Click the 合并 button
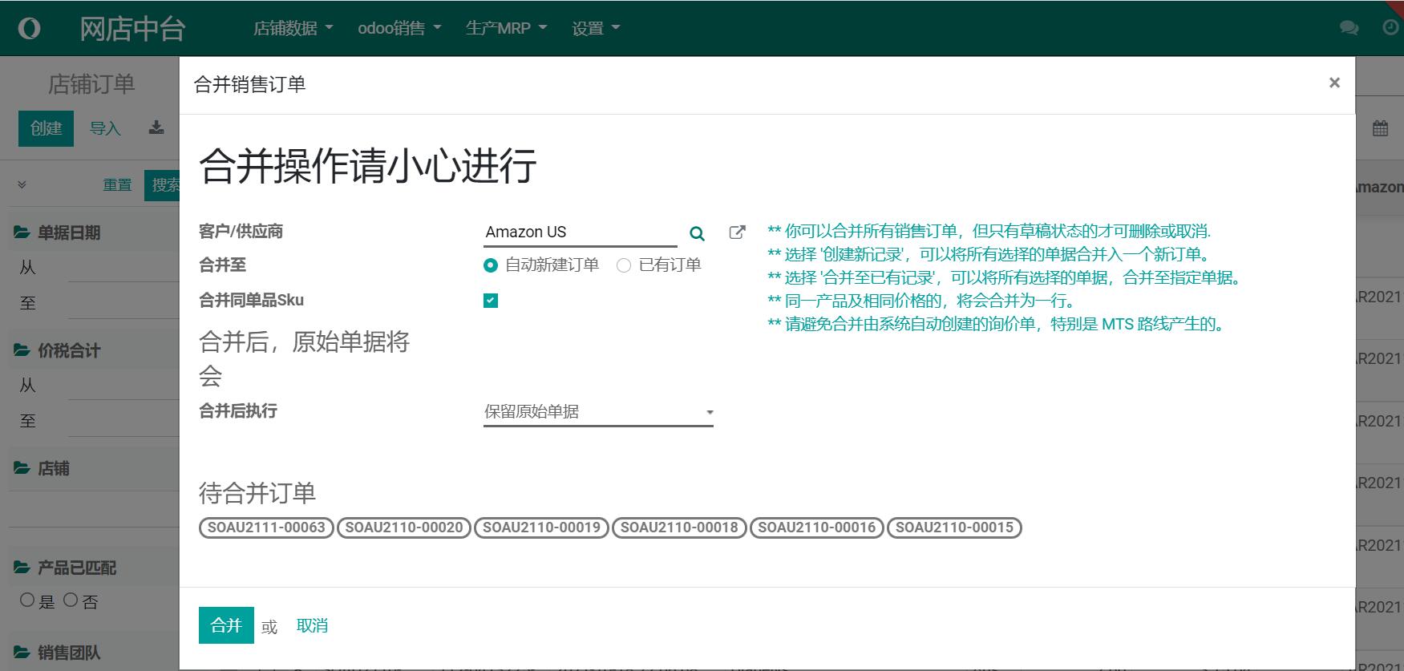This screenshot has width=1404, height=671. (226, 625)
